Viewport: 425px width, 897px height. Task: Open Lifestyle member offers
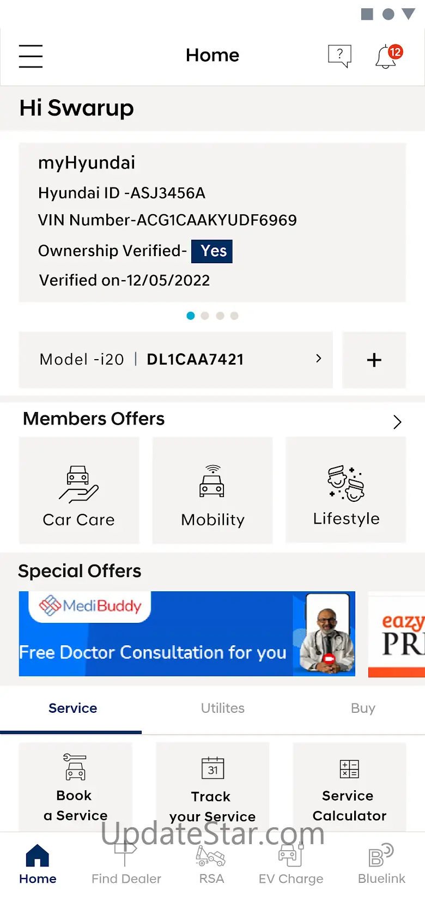[346, 490]
